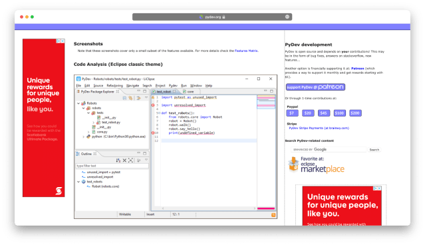Open the Run menu
This screenshot has width=425, height=245.
tap(184, 85)
